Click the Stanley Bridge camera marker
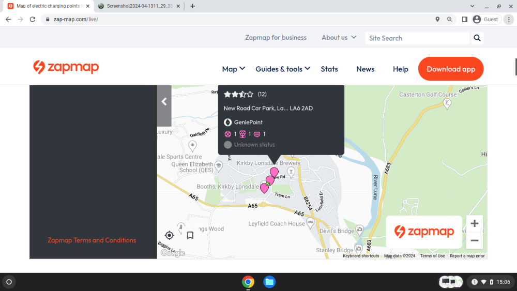Image resolution: width=517 pixels, height=291 pixels. click(x=358, y=249)
